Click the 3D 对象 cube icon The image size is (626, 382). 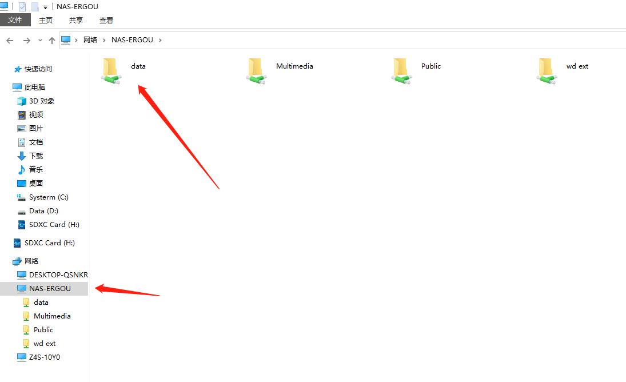(22, 101)
